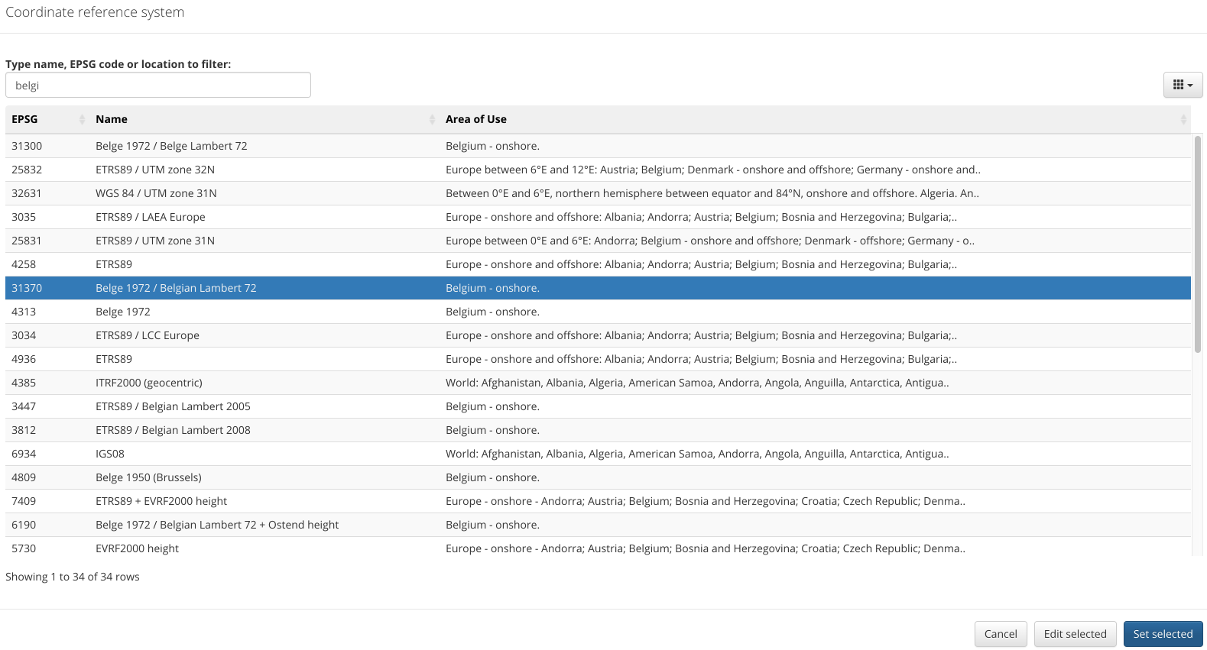
Task: Sort table by EPSG column arrows
Action: click(82, 119)
